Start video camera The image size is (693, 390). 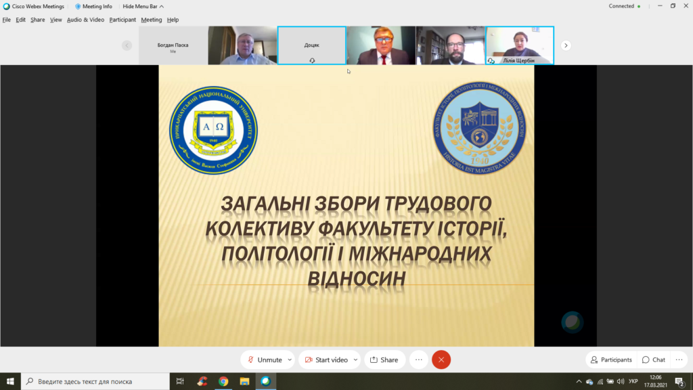click(326, 360)
